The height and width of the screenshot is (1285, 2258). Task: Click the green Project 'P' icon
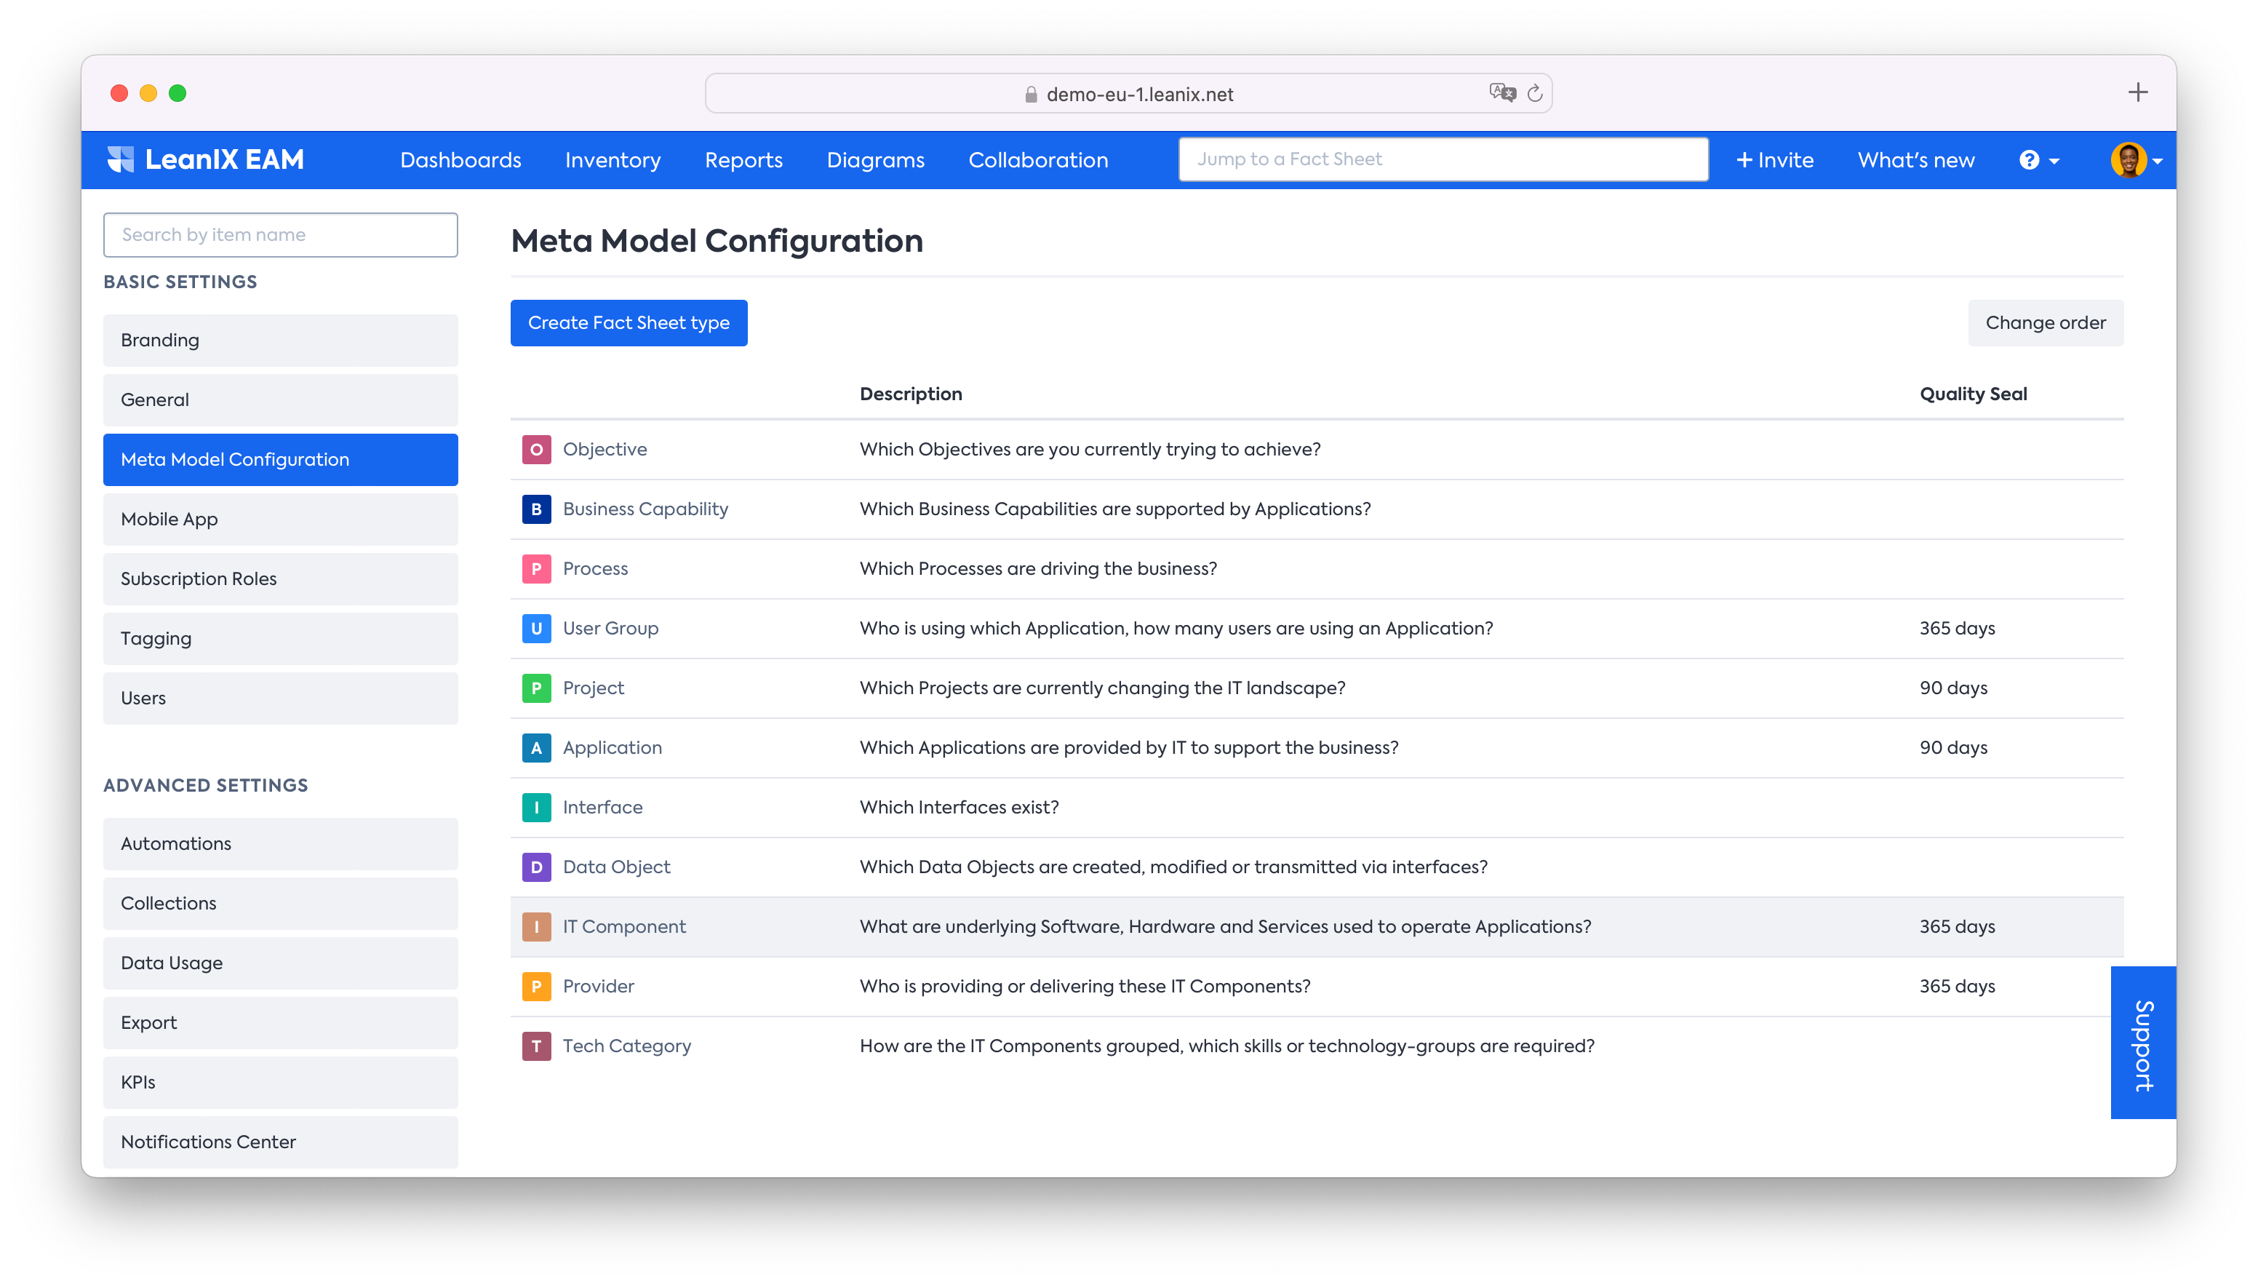536,688
